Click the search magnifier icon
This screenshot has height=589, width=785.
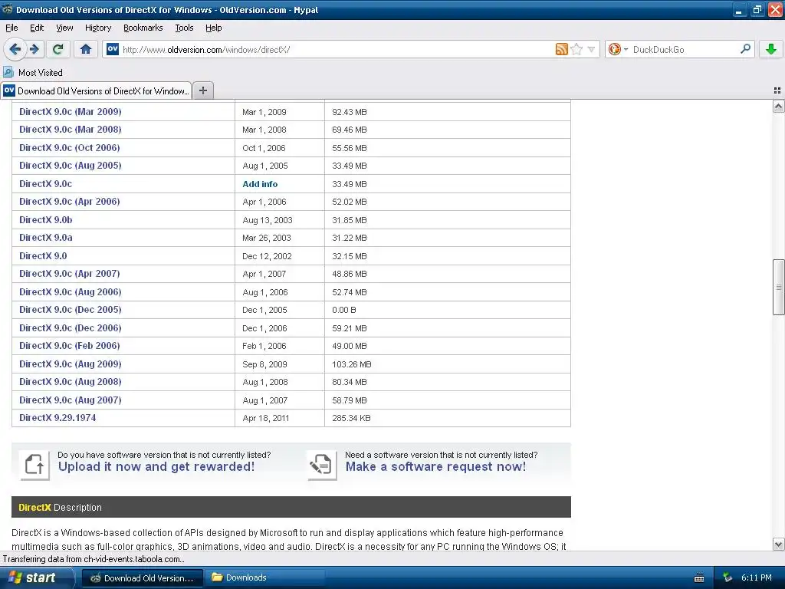745,49
